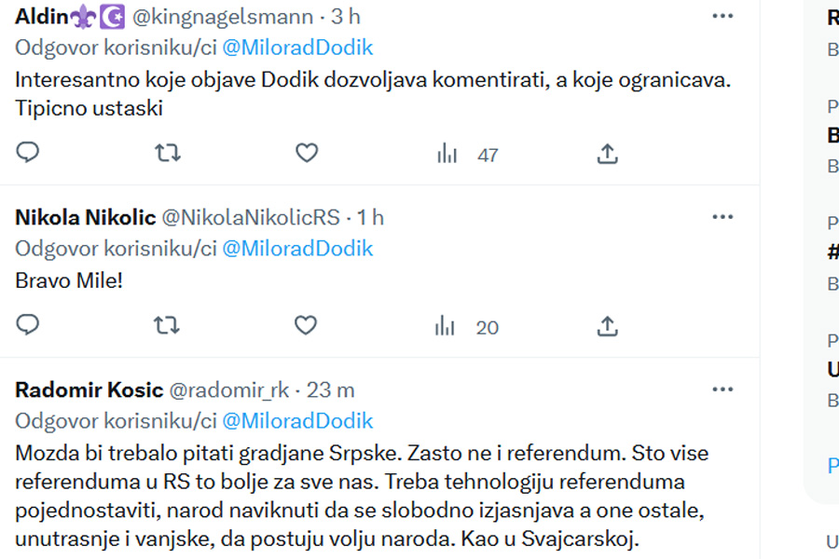Open more options for Aldin's tweet
Image resolution: width=839 pixels, height=559 pixels.
coord(722,16)
